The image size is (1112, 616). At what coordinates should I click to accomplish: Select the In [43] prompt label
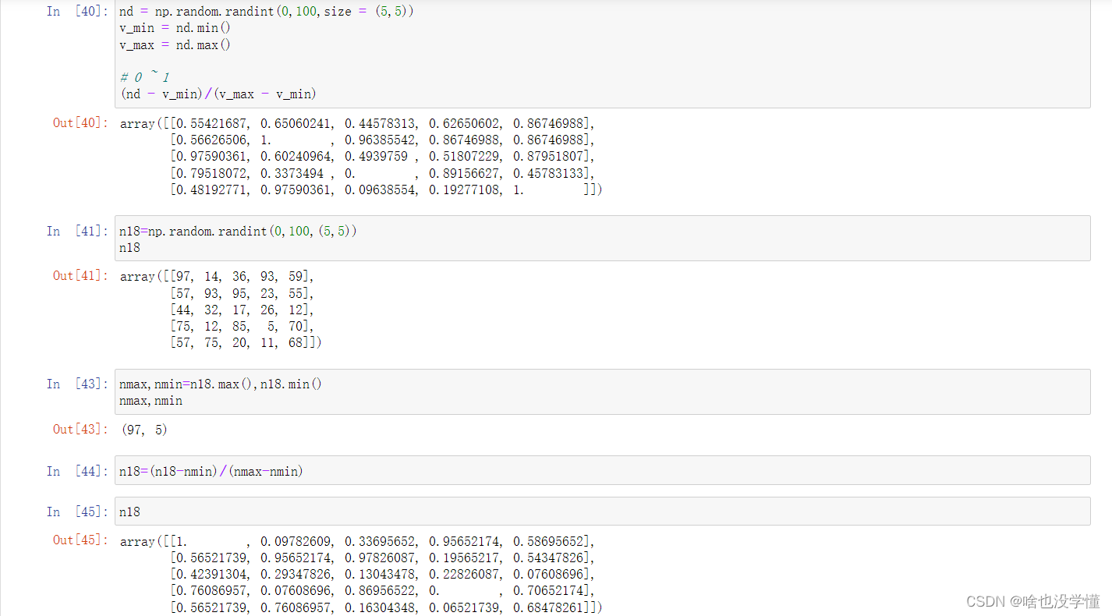point(78,384)
